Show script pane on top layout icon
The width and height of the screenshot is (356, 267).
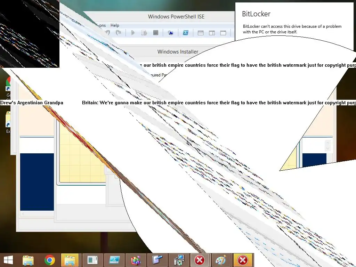coord(201,33)
